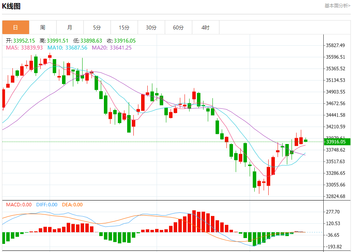352x252 pixels.
Task: Click the 33286.65 axis label
Action: point(335,173)
